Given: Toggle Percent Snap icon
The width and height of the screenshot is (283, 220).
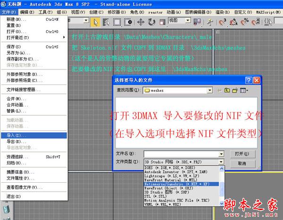Looking at the screenshot, I should [x=244, y=22].
